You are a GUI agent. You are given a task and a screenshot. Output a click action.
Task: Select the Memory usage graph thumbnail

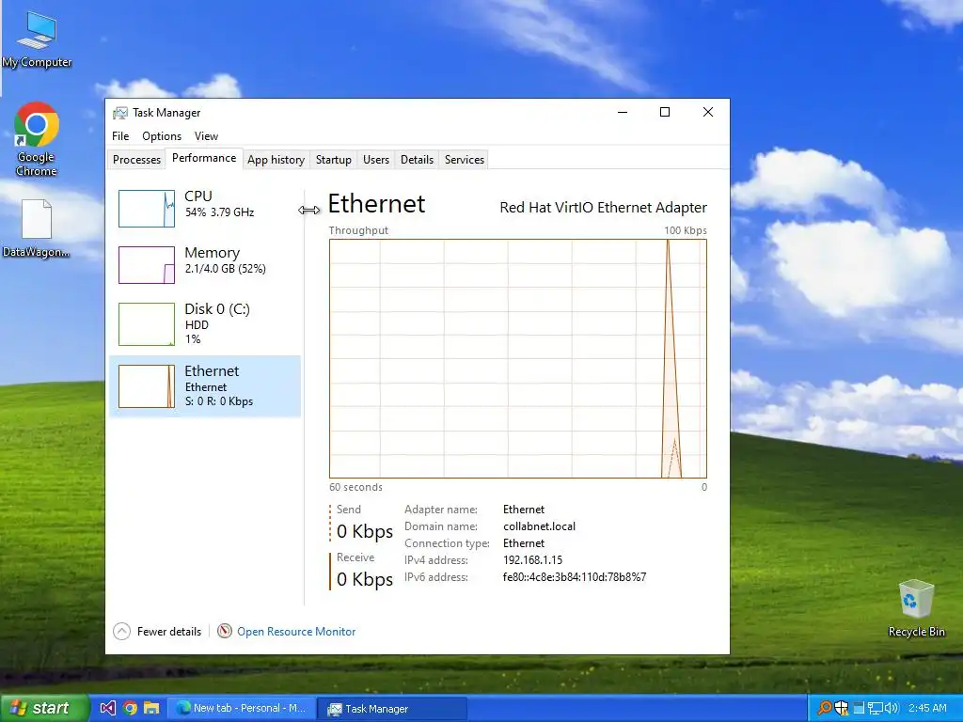146,265
